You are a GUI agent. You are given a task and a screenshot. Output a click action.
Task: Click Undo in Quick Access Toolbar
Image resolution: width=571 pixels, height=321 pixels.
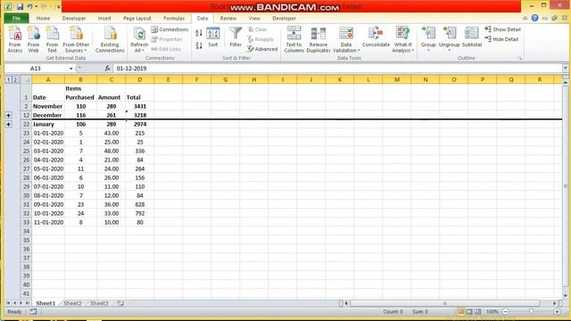coord(29,7)
